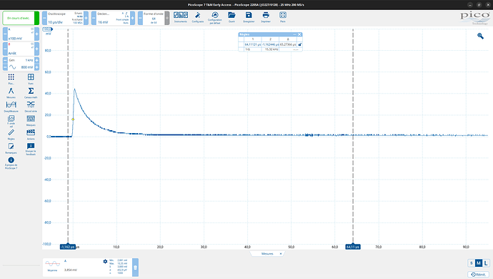Select the L size option
This screenshot has height=279, width=493.
point(486,263)
